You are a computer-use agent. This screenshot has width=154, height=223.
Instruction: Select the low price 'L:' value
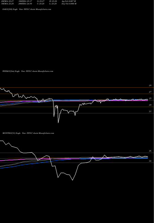pyautogui.click(x=53, y=4)
